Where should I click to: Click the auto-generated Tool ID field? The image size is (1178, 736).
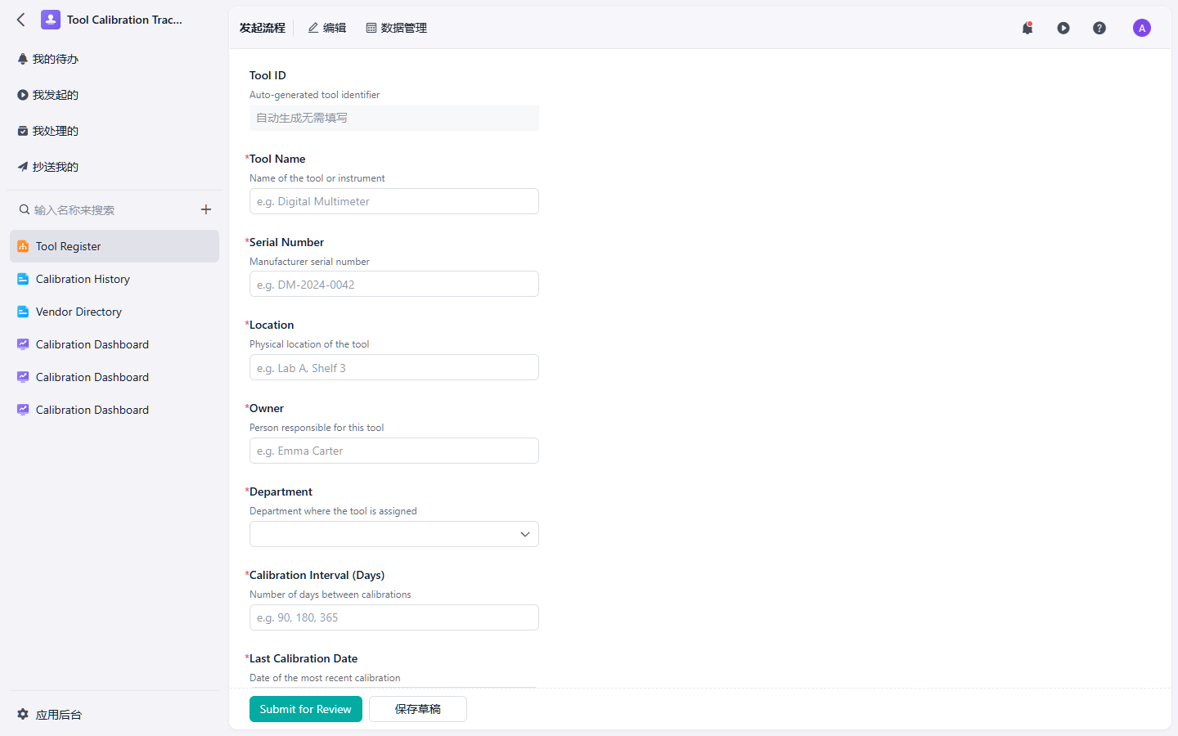tap(394, 118)
